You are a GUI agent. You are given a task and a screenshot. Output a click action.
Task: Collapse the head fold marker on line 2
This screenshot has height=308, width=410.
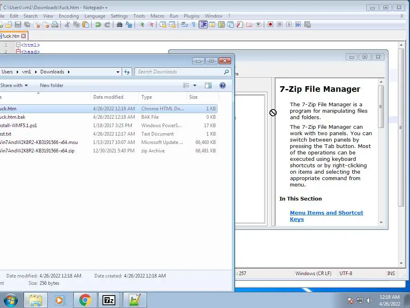coord(18,51)
